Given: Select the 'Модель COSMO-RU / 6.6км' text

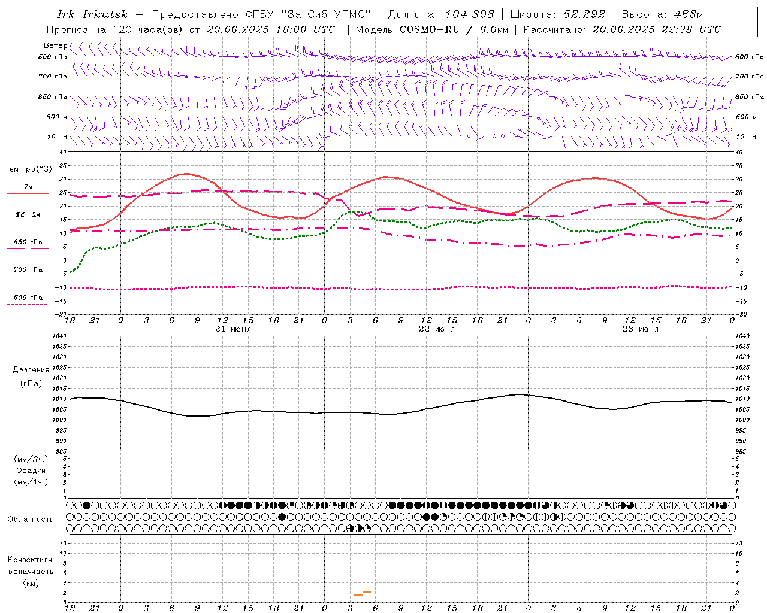Looking at the screenshot, I should [x=432, y=29].
